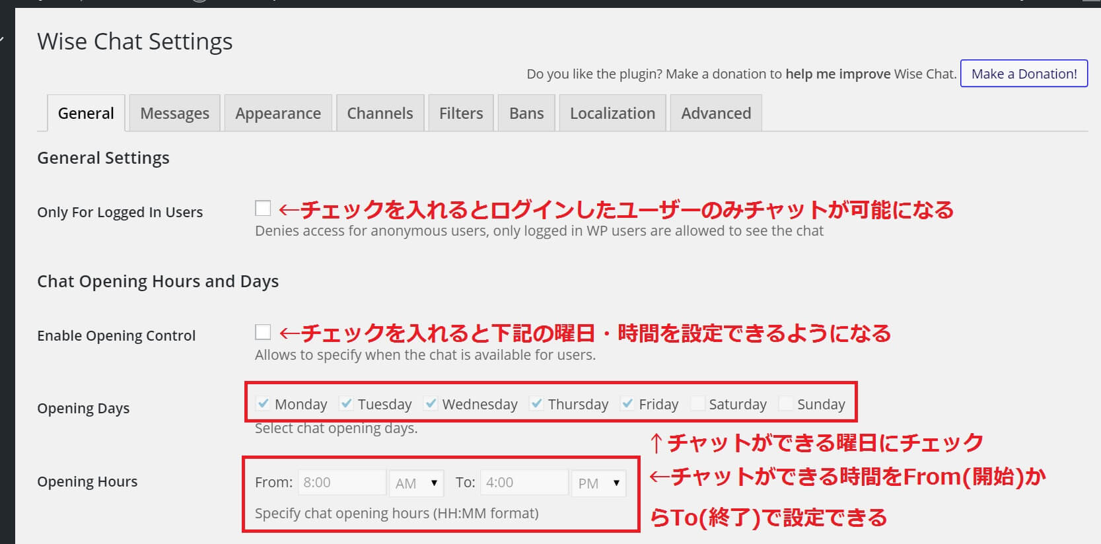1101x544 pixels.
Task: Uncheck the Monday opening day
Action: tap(263, 403)
